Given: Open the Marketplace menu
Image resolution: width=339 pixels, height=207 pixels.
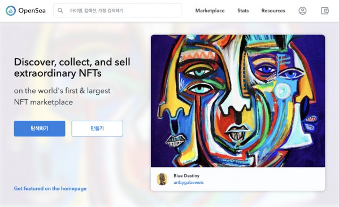Looking at the screenshot, I should coord(210,11).
